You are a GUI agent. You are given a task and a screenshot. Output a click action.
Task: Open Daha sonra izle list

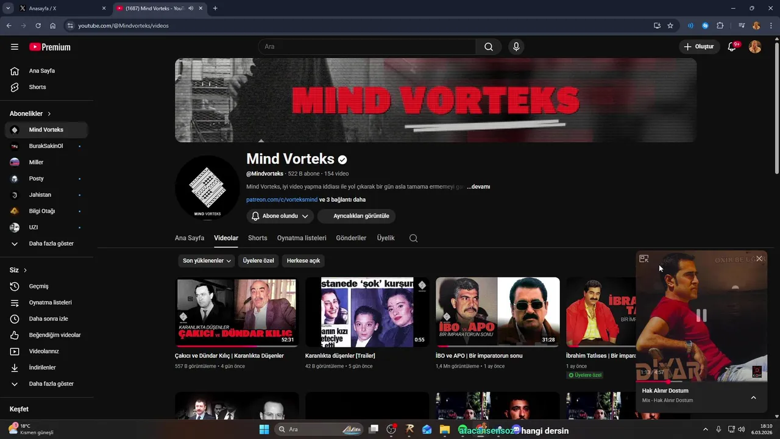pyautogui.click(x=46, y=319)
